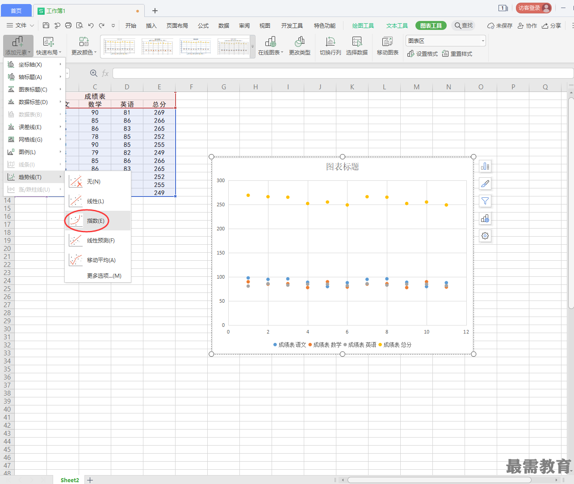This screenshot has width=574, height=484.
Task: Open the Online Charts (在线图表) menu
Action: (270, 46)
